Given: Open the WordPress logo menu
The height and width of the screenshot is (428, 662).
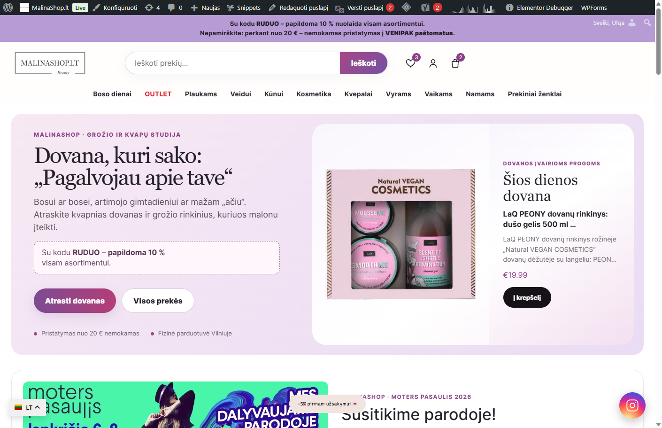Looking at the screenshot, I should [x=8, y=8].
